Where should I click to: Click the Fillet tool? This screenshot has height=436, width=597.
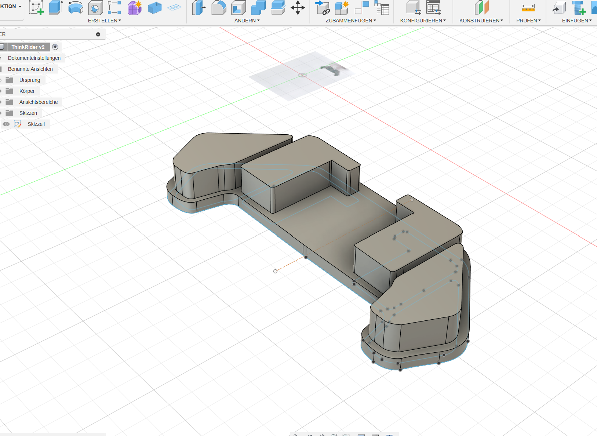point(219,8)
